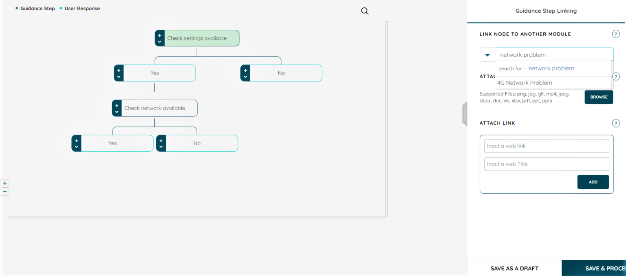The image size is (626, 276).
Task: Click the plus icon on "Check settings available" node
Action: tap(159, 35)
